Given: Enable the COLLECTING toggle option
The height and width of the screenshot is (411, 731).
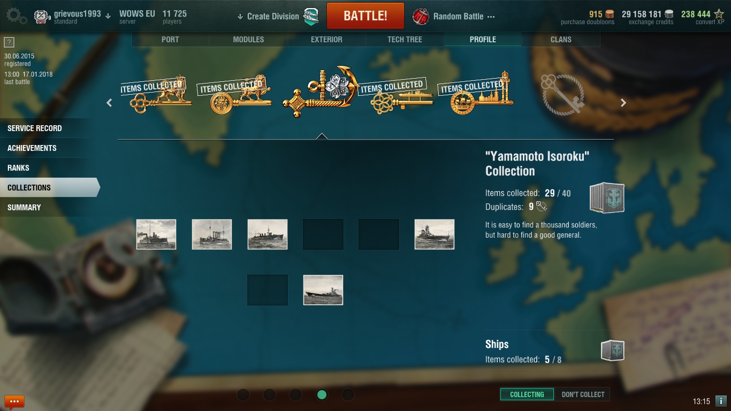Looking at the screenshot, I should pos(527,394).
